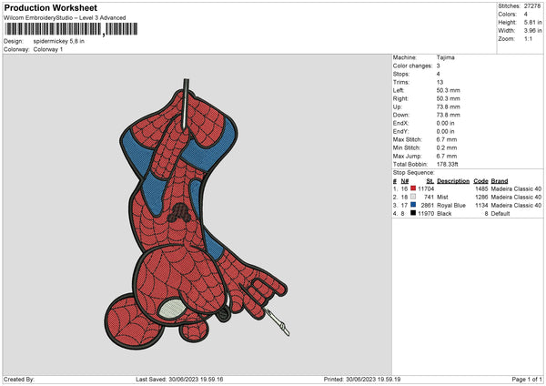Click the 'Wilcom EmbroideryStudio – Level 3 Advanced' text

point(65,18)
